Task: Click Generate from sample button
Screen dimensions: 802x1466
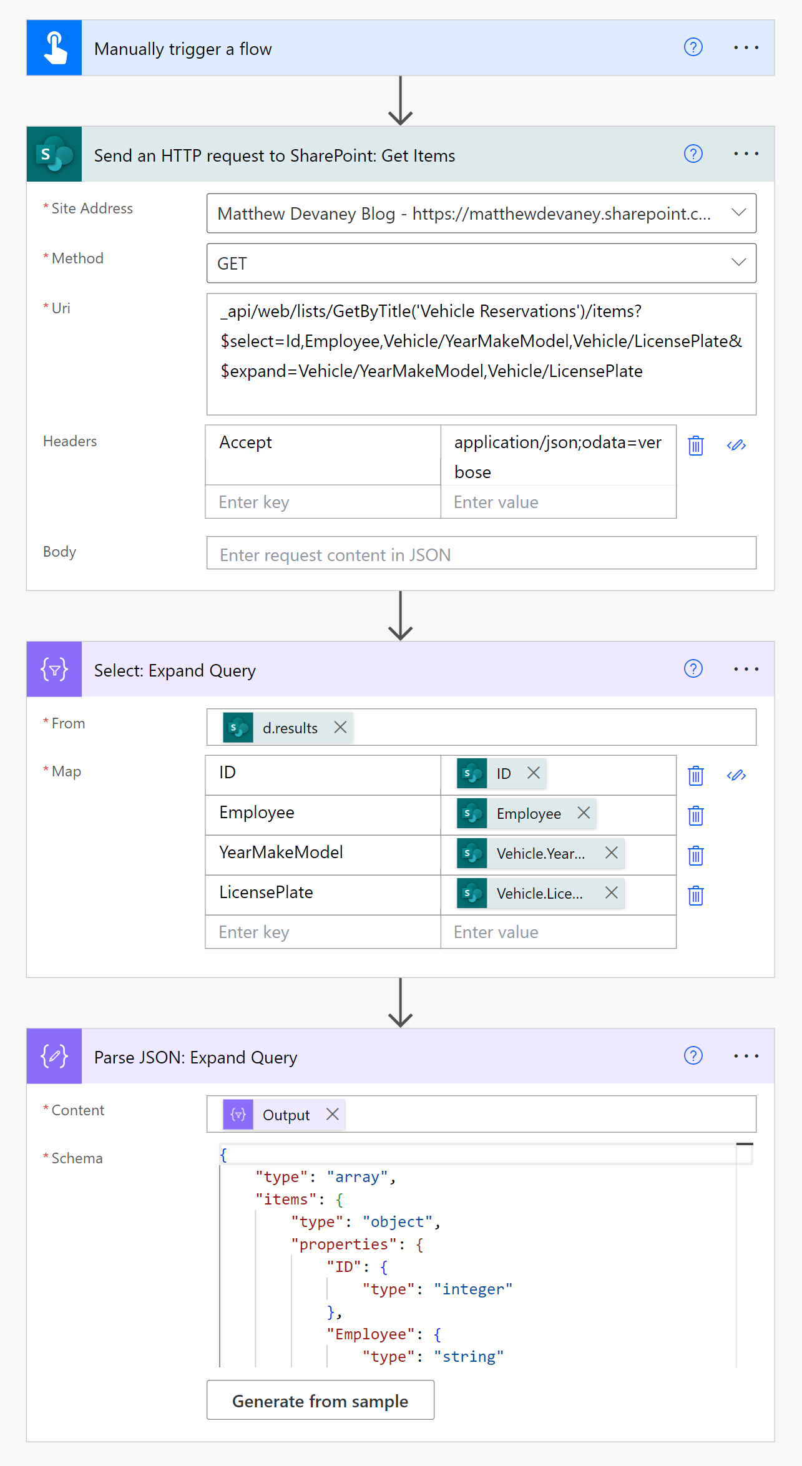Action: tap(320, 1400)
